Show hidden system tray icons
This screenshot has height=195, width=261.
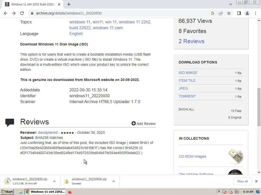coord(219,191)
